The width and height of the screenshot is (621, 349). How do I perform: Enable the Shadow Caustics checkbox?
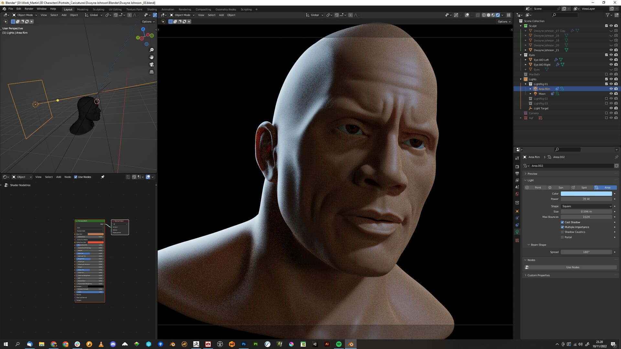562,232
